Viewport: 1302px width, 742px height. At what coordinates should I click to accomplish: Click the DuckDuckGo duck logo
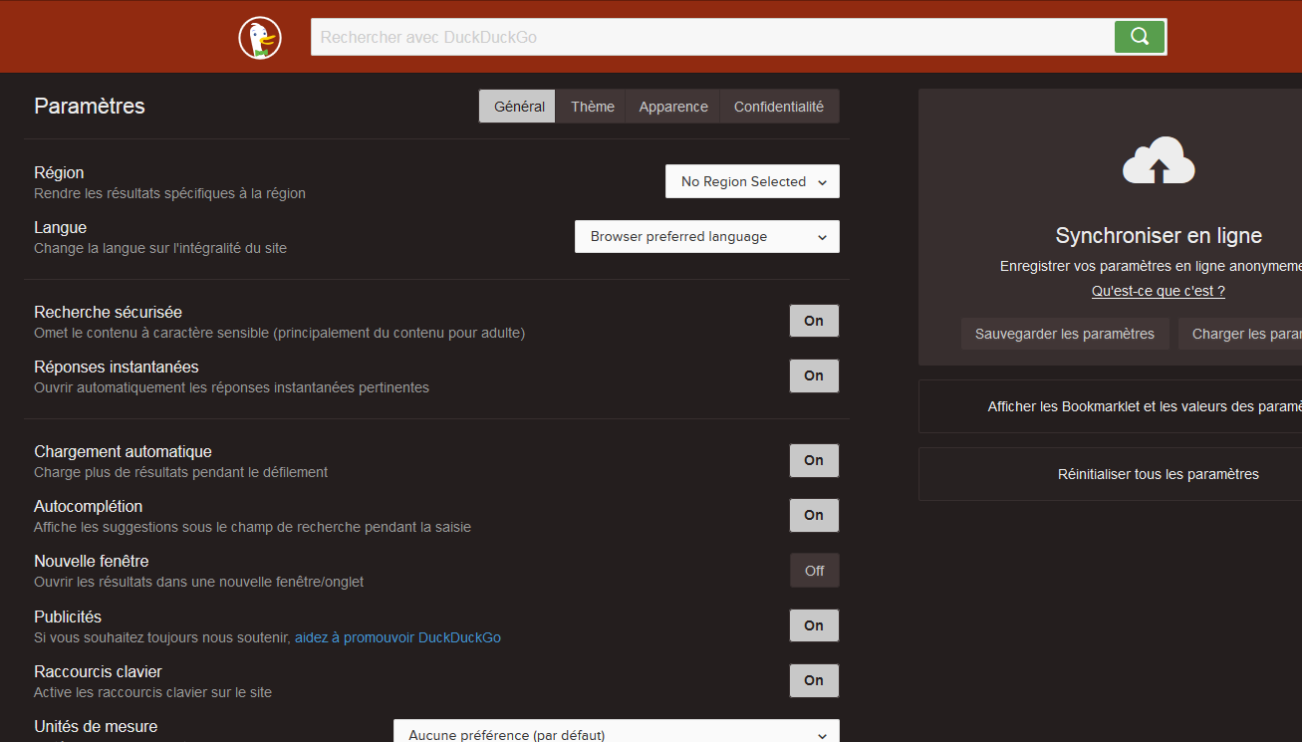(259, 37)
